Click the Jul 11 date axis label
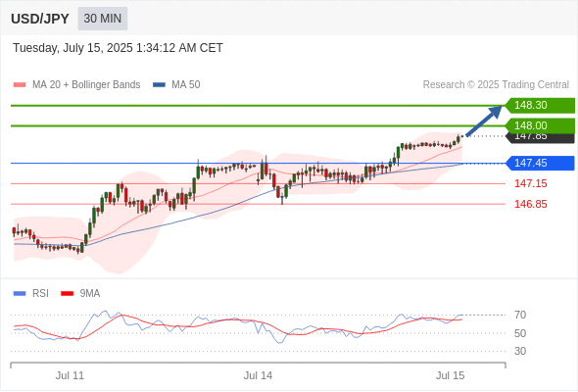This screenshot has width=578, height=392. click(x=70, y=375)
